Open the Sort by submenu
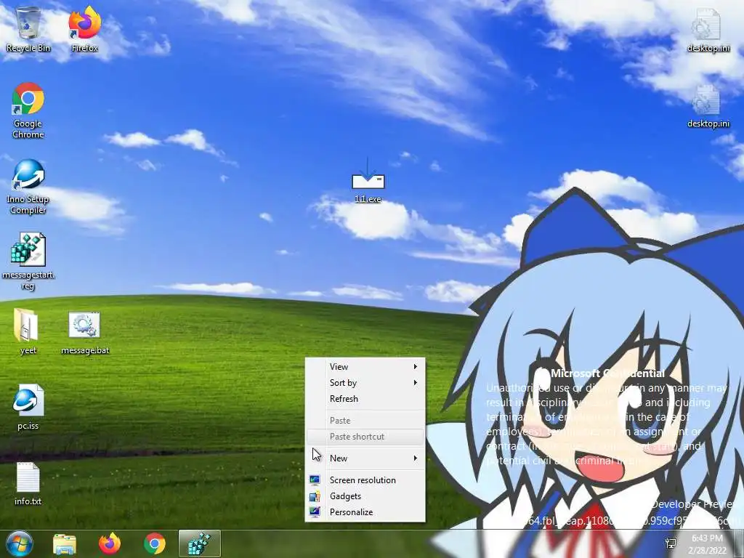 coord(365,383)
